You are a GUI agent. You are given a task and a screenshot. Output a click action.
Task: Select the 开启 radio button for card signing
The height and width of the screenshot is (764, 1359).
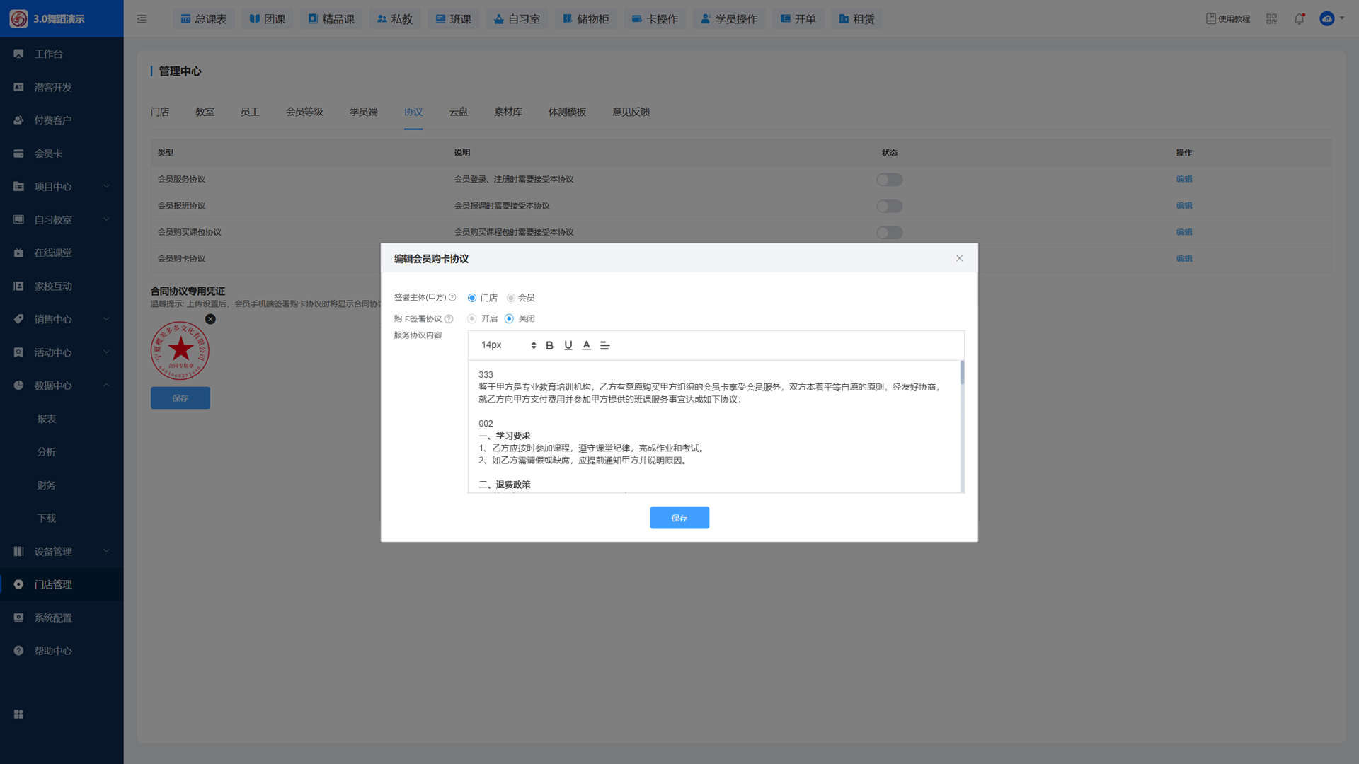[472, 319]
